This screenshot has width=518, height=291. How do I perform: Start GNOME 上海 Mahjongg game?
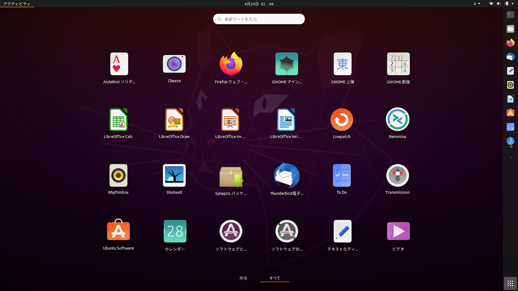(342, 64)
